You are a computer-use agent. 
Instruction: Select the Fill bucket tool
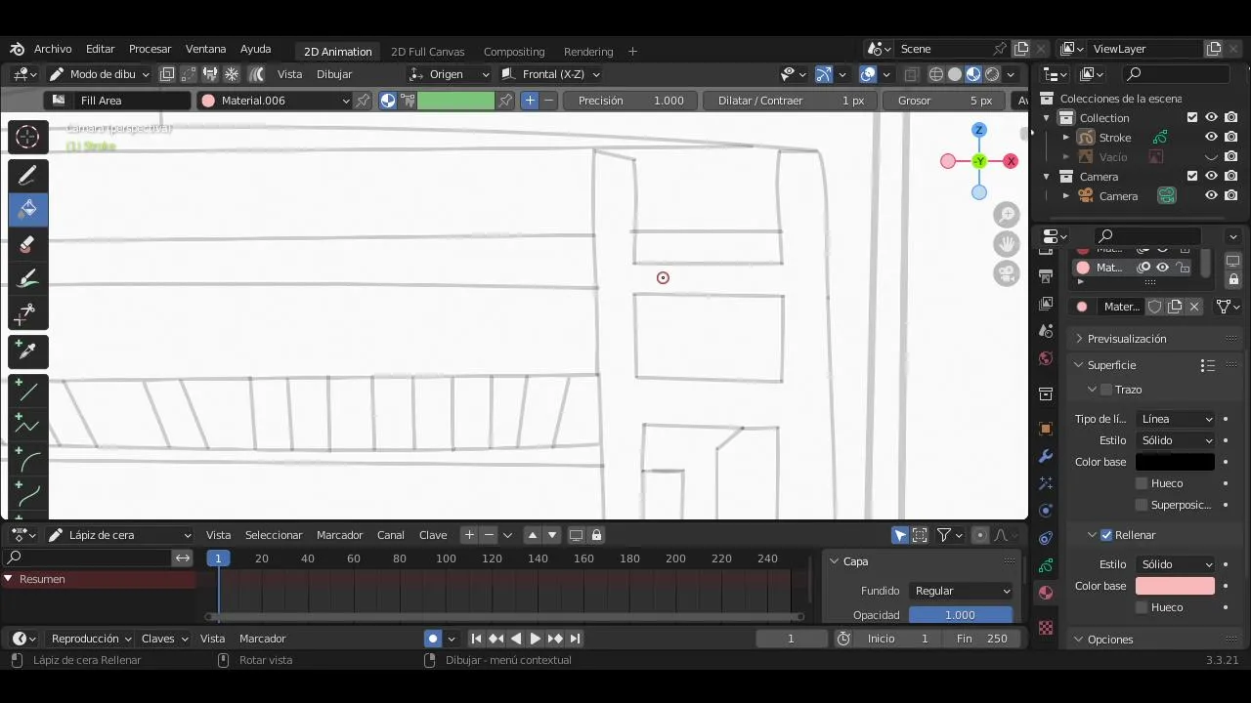click(x=27, y=209)
